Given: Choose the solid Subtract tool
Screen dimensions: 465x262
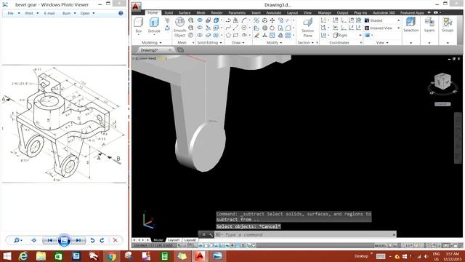Looking at the screenshot, I should coord(200,28).
